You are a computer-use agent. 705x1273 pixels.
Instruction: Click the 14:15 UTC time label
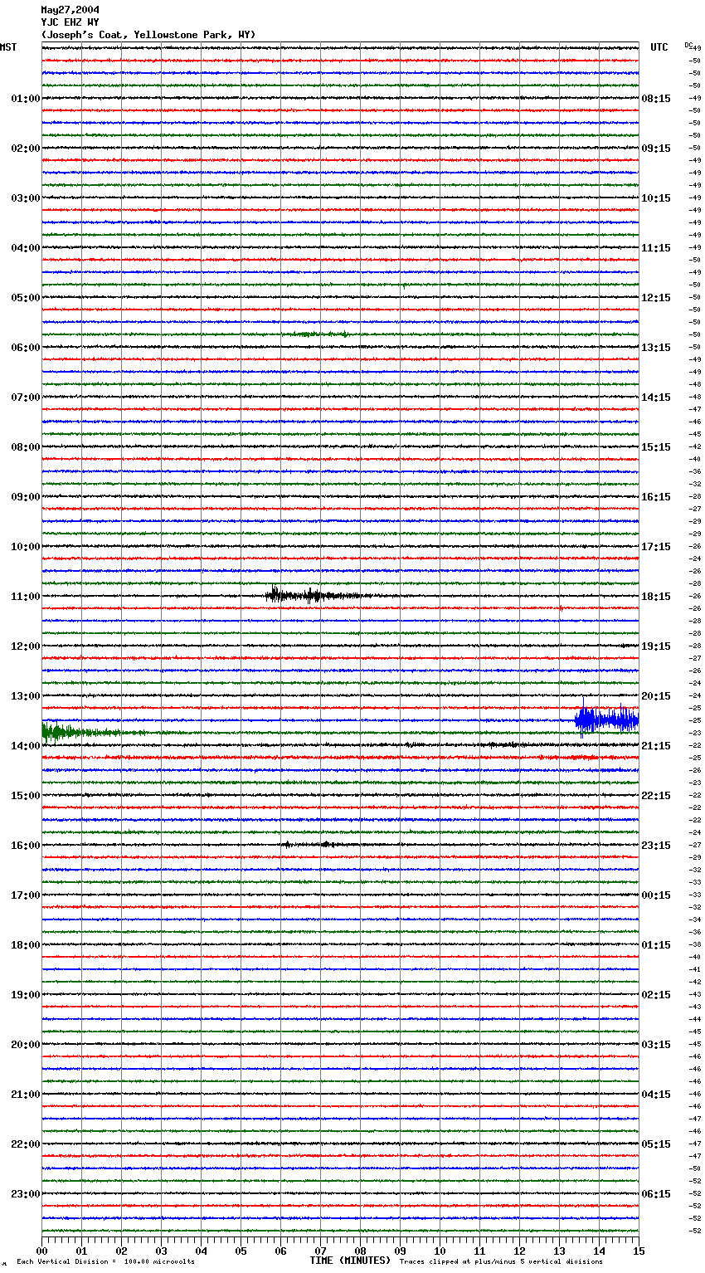656,398
